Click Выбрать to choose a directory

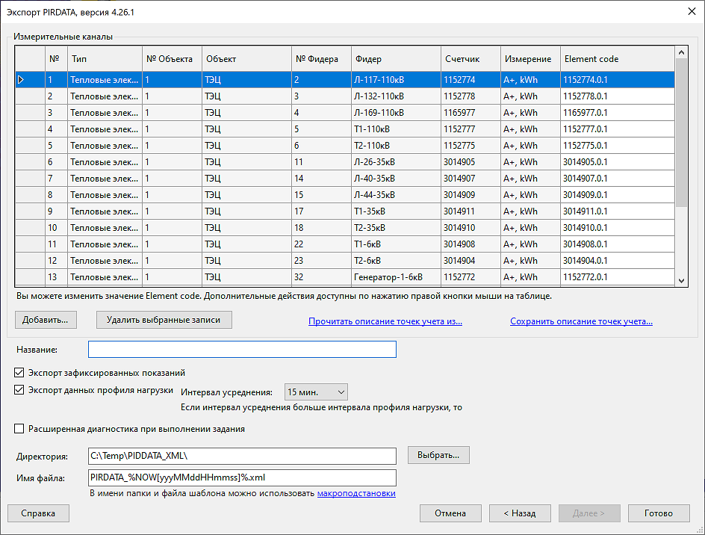tap(438, 455)
